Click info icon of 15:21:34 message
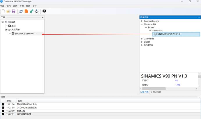 [x=3, y=104]
